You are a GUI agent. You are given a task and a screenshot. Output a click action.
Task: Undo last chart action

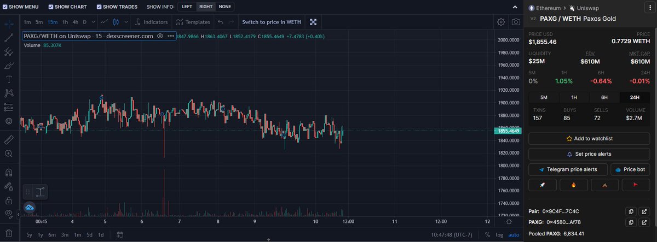point(220,22)
